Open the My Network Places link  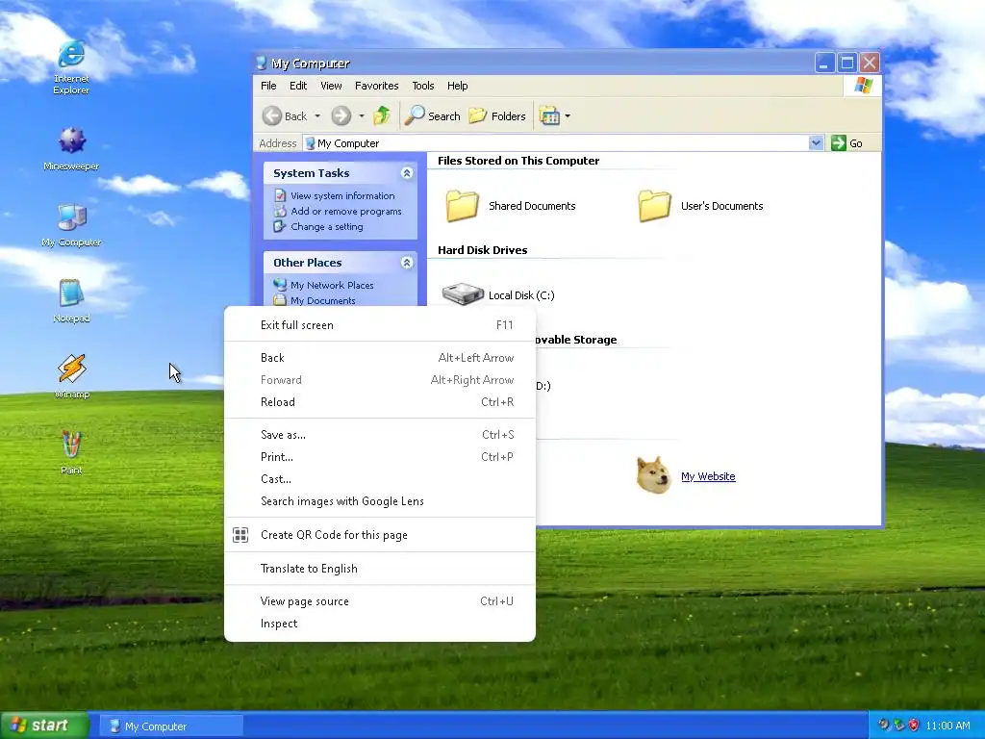[x=332, y=285]
